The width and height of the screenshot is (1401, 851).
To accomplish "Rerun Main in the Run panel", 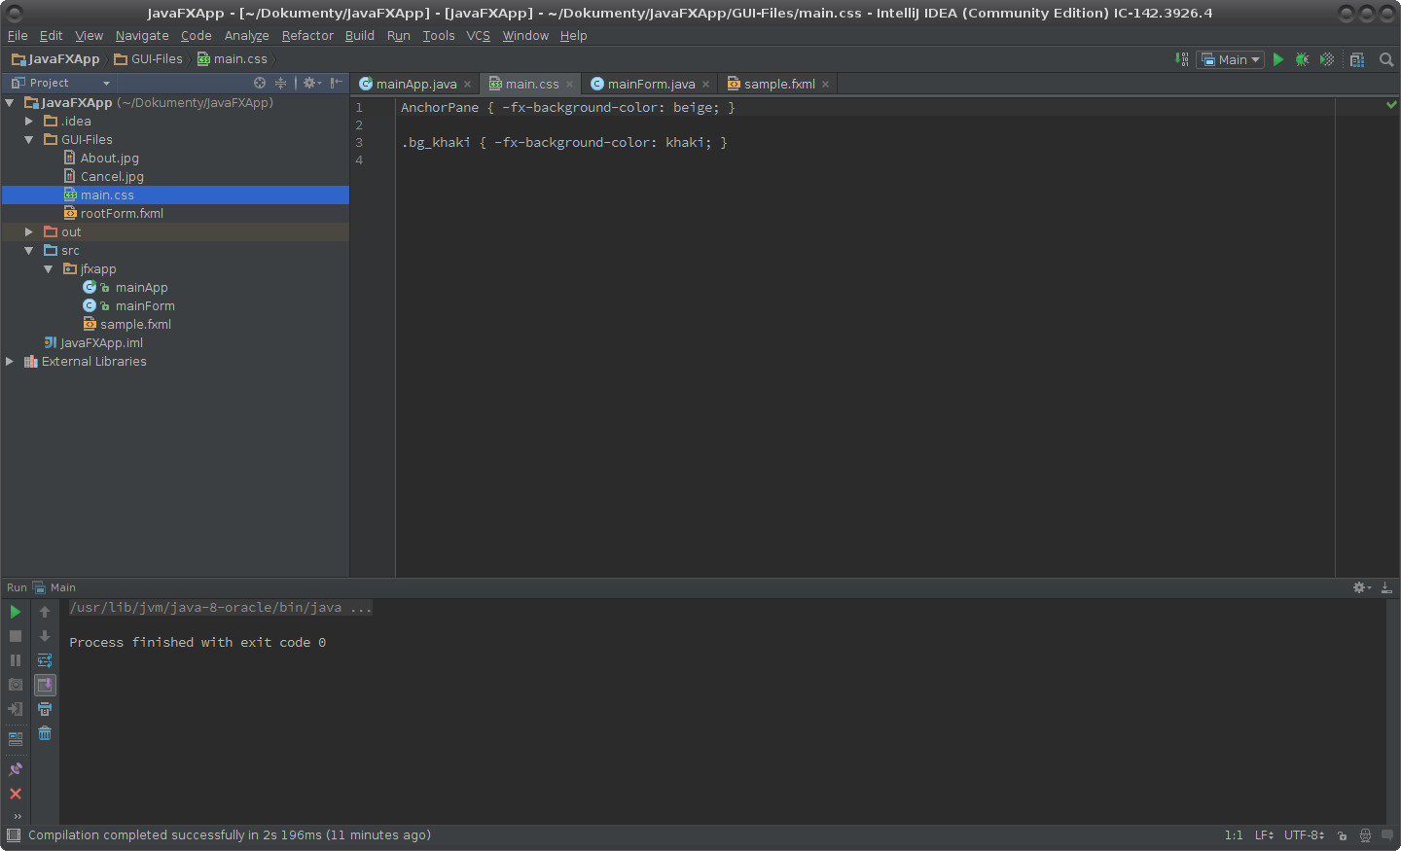I will pos(16,612).
